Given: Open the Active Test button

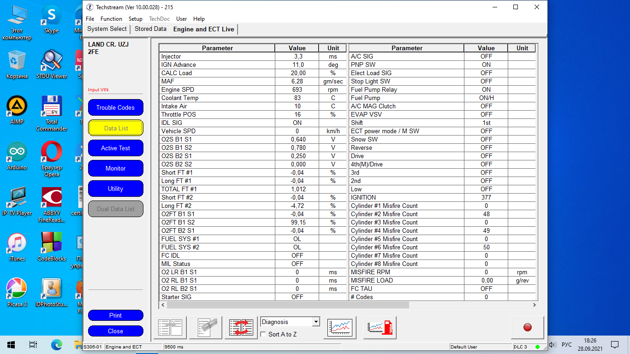Looking at the screenshot, I should (115, 148).
